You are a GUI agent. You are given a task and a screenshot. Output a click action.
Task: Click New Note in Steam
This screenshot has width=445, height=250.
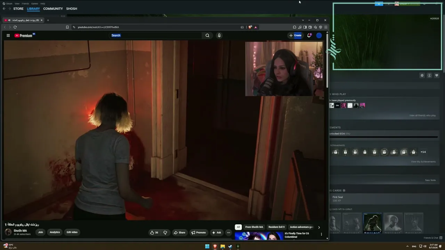(x=430, y=180)
